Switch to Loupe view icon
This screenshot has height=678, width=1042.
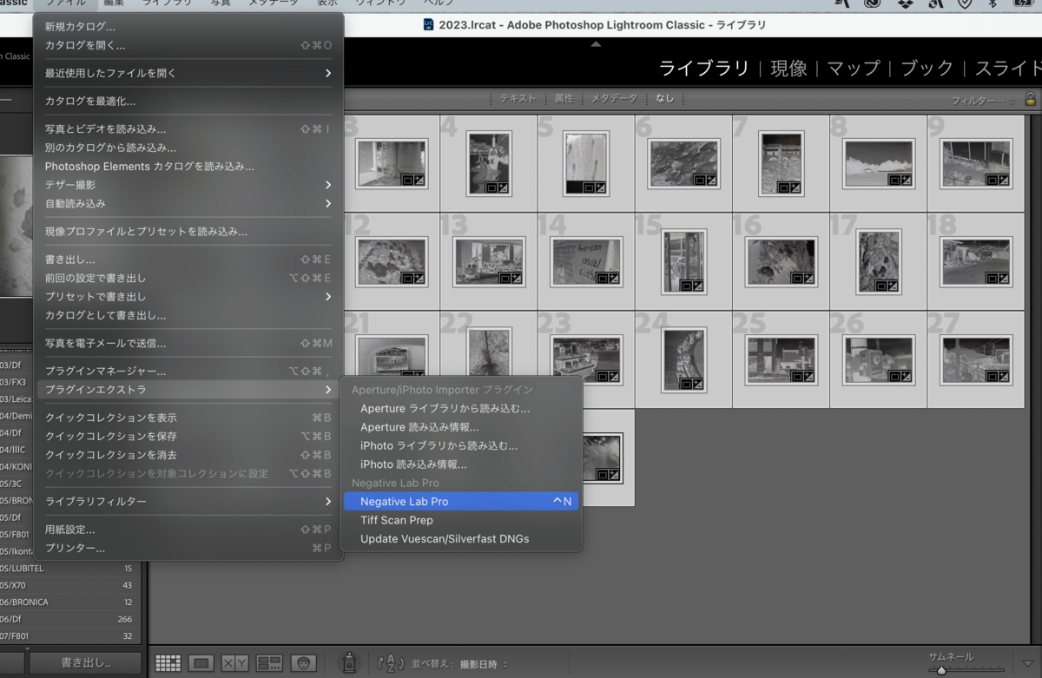201,663
